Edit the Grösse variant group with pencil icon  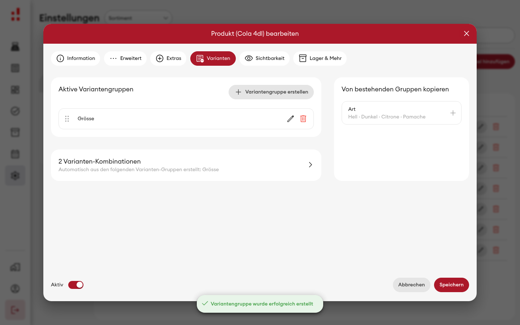click(290, 119)
